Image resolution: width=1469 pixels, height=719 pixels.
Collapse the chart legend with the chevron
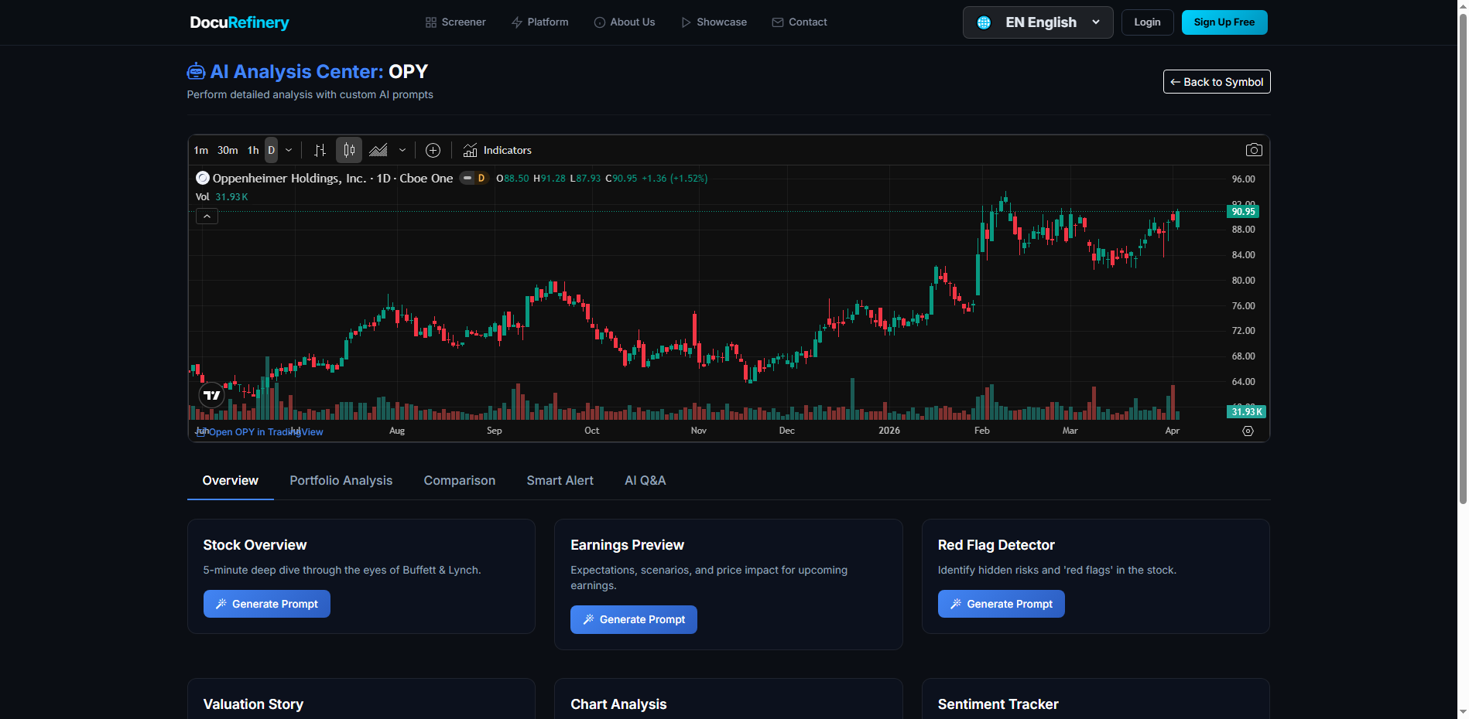(207, 216)
